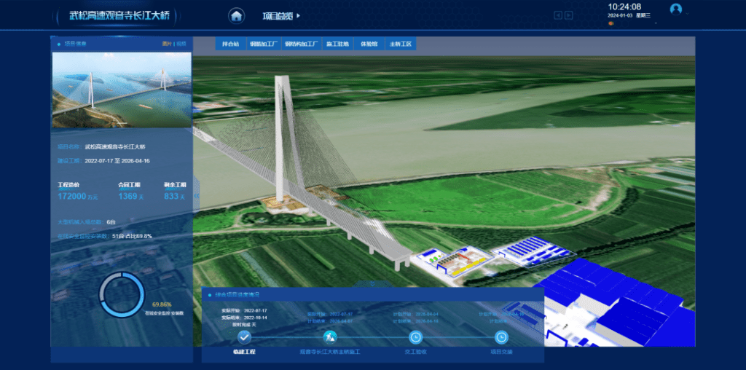
Task: Click the previous arrow icon in header
Action: 558,15
